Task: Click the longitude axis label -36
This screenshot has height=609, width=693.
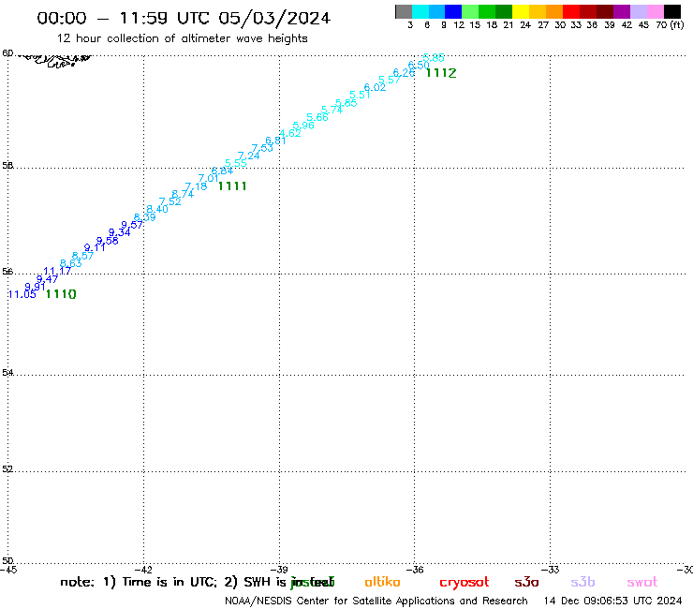Action: coord(415,570)
